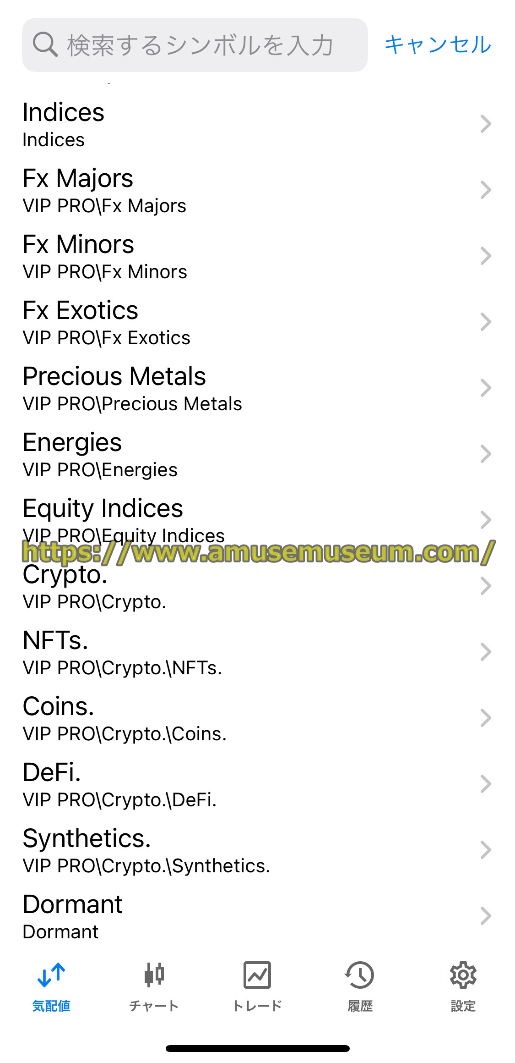This screenshot has height=1063, width=515.
Task: Tap the Cancel button next to search
Action: tap(438, 44)
